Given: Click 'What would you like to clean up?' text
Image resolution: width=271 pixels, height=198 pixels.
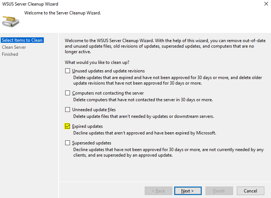Looking at the screenshot, I should pos(97,62).
